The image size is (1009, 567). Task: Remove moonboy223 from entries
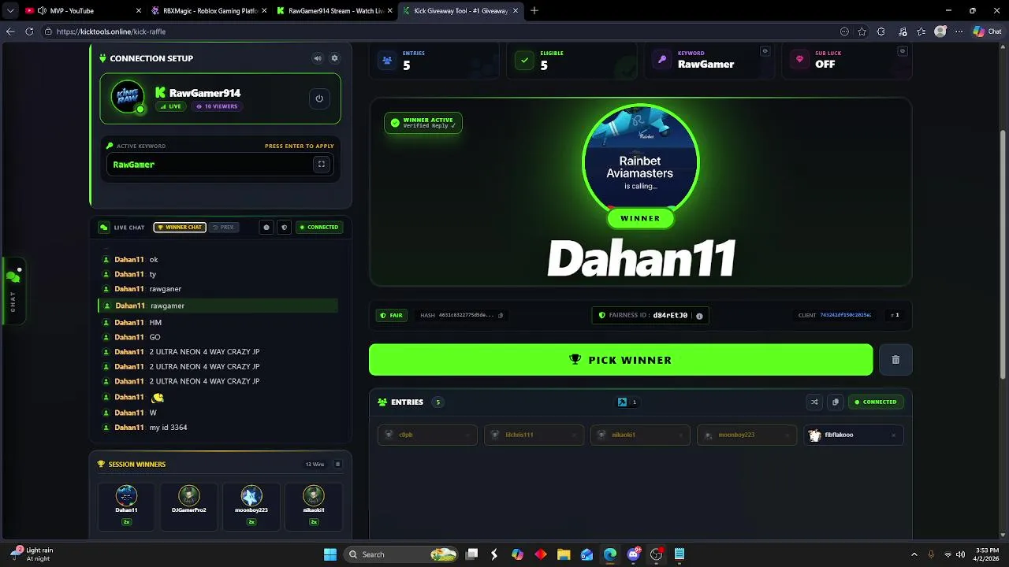click(x=787, y=435)
